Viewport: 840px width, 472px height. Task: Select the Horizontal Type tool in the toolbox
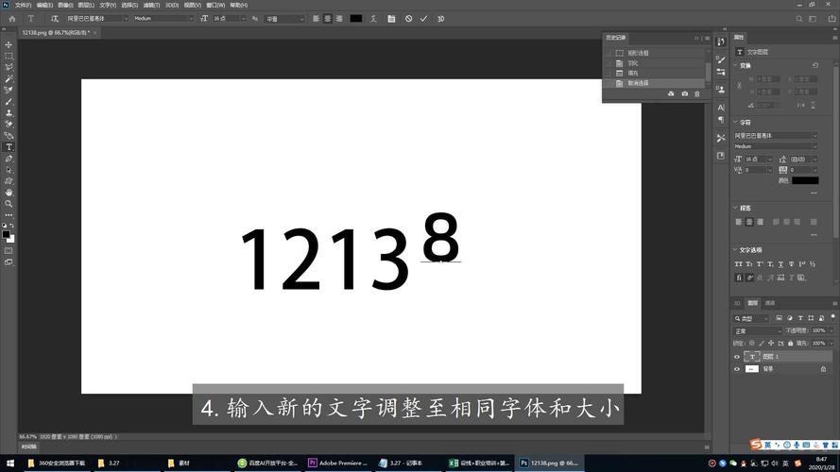coord(9,147)
